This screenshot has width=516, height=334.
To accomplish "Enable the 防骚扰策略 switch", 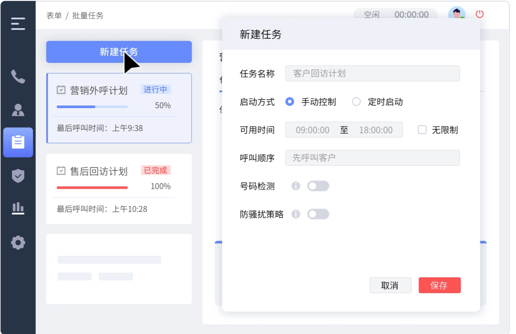I will [x=318, y=214].
